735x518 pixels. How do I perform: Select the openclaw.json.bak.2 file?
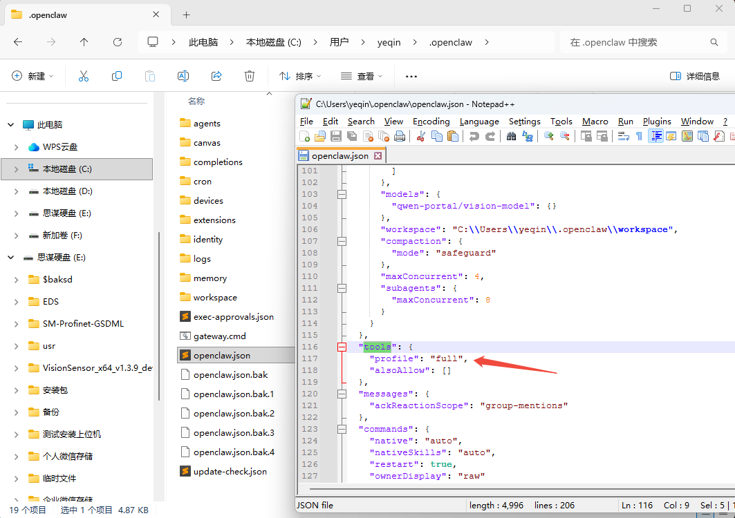234,414
